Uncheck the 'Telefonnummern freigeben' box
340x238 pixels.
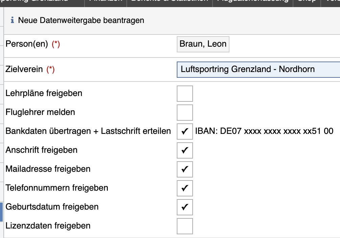point(185,188)
